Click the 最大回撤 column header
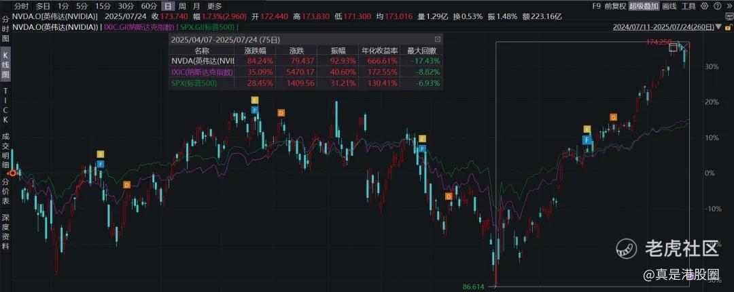The height and width of the screenshot is (292, 734). (x=421, y=50)
